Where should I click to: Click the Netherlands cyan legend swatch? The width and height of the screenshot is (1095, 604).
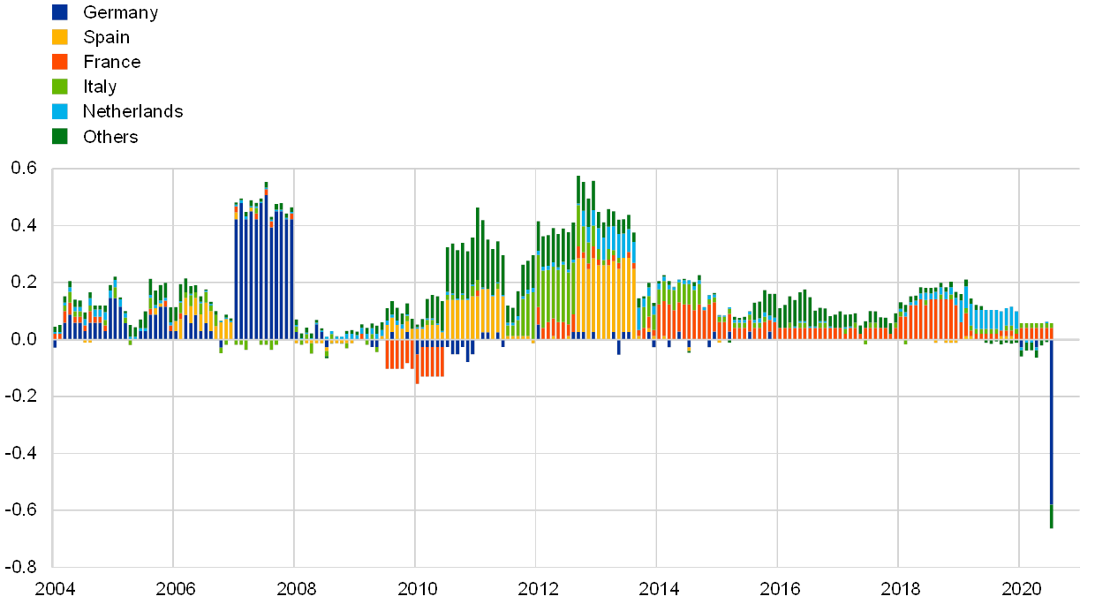click(x=60, y=111)
